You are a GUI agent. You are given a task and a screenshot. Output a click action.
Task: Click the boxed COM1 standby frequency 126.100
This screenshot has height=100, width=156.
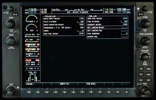point(122,9)
